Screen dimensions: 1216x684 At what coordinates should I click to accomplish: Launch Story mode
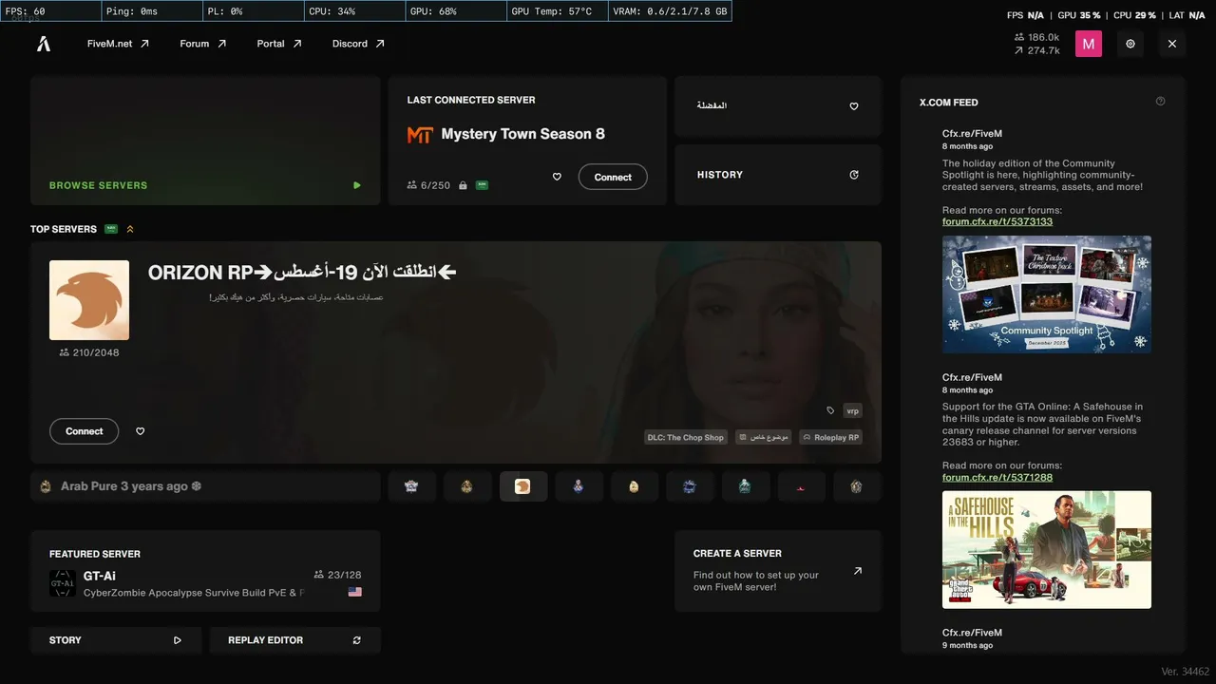click(x=116, y=640)
